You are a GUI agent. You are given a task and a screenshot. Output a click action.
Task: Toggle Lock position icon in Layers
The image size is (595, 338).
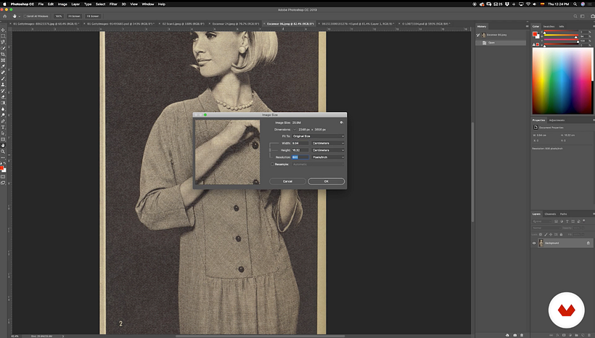click(x=551, y=234)
